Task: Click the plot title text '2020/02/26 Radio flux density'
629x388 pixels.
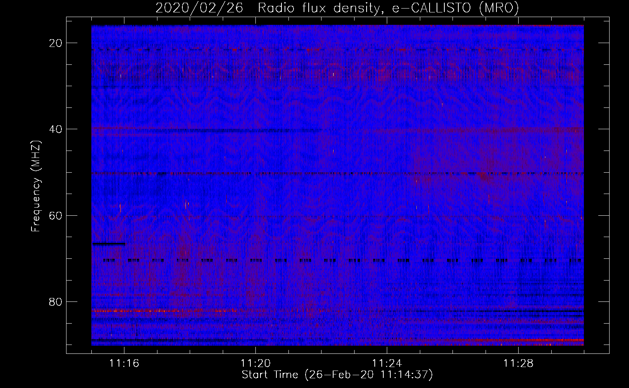Action: click(x=267, y=8)
